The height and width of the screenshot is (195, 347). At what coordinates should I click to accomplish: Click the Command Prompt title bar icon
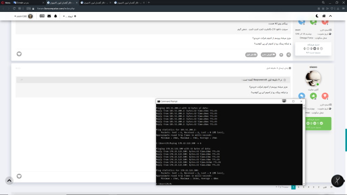coord(158,101)
